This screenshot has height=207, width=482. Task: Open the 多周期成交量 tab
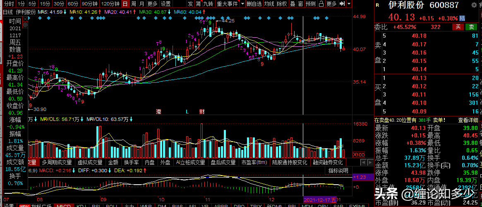[x=57, y=162]
